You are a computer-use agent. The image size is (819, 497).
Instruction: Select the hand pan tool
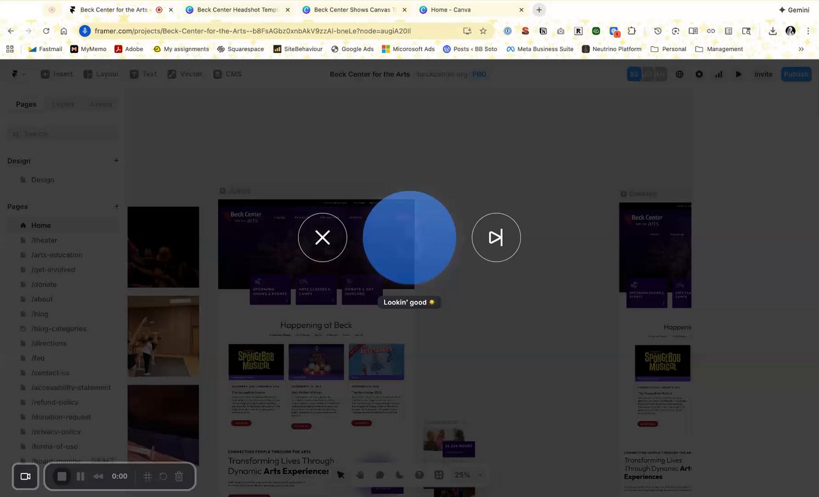[360, 475]
